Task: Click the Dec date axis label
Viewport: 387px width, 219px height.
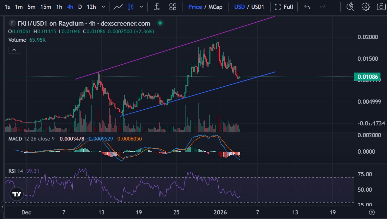Action: [x=26, y=212]
